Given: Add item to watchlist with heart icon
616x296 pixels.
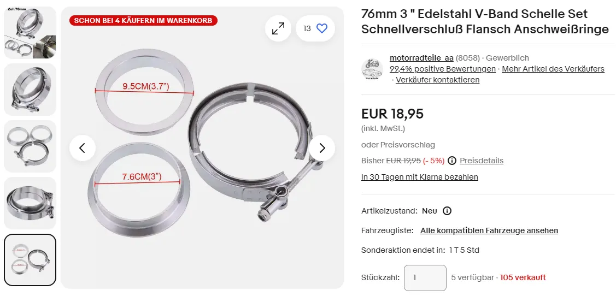Looking at the screenshot, I should coord(322,28).
